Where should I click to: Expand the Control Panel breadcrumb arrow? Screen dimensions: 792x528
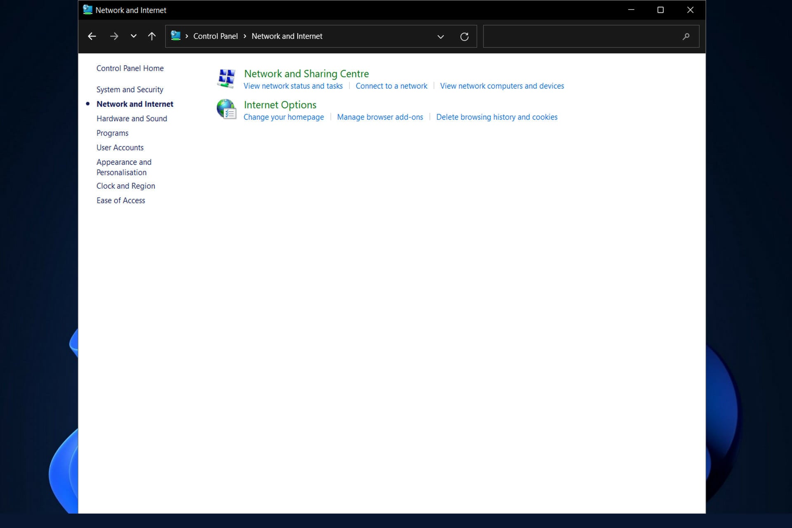tap(245, 36)
